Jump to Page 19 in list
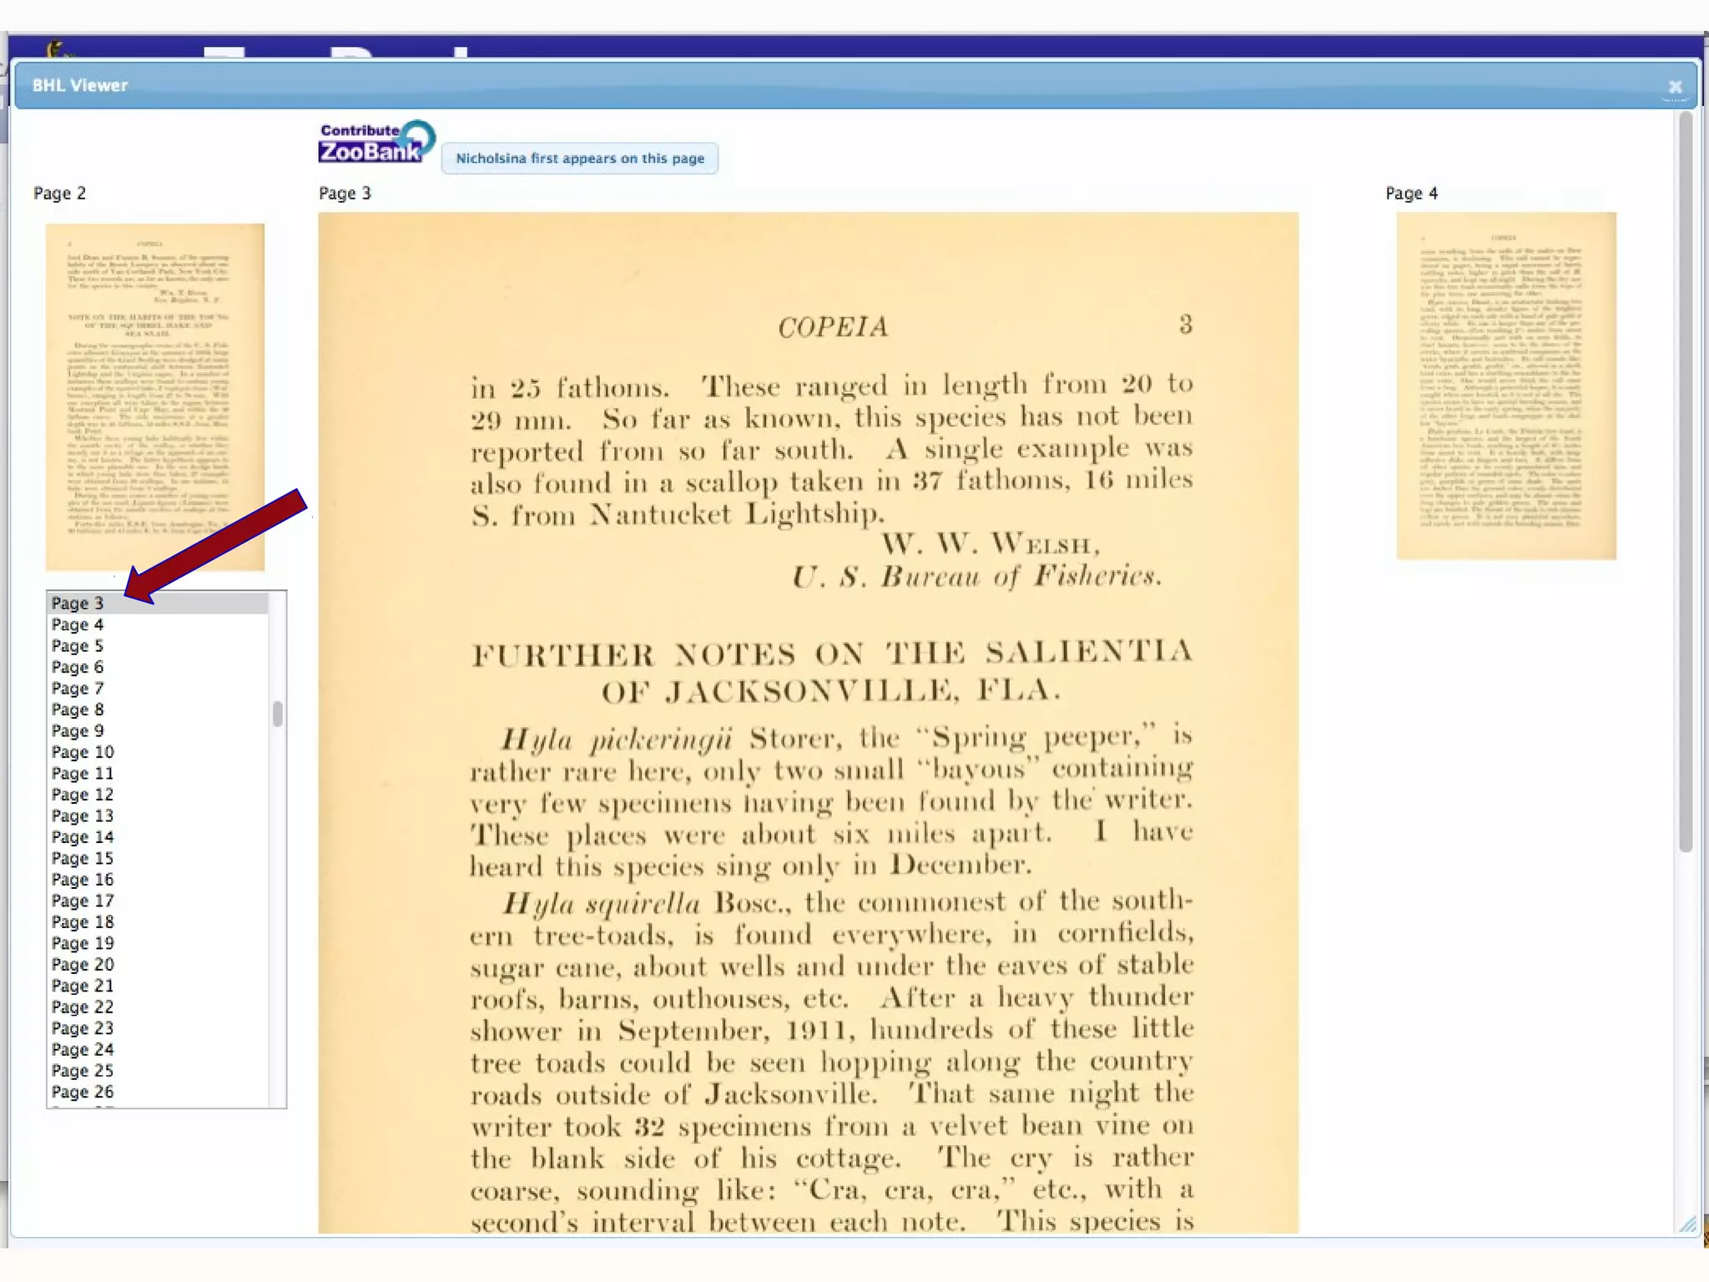Screen dimensions: 1709x1282 [x=82, y=943]
